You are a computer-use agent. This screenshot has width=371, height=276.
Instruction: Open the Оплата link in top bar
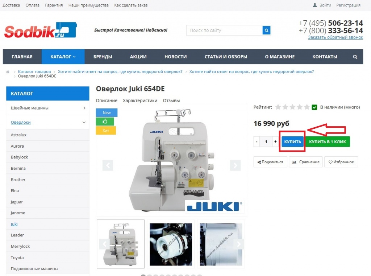point(32,5)
